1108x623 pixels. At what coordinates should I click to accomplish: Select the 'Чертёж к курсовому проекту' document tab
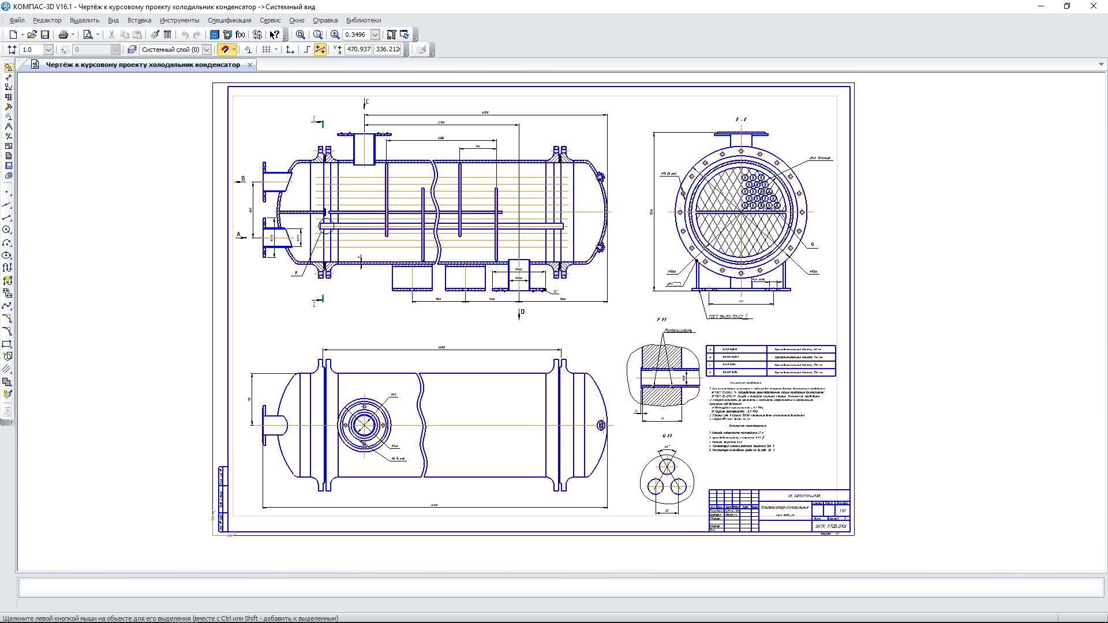(143, 65)
